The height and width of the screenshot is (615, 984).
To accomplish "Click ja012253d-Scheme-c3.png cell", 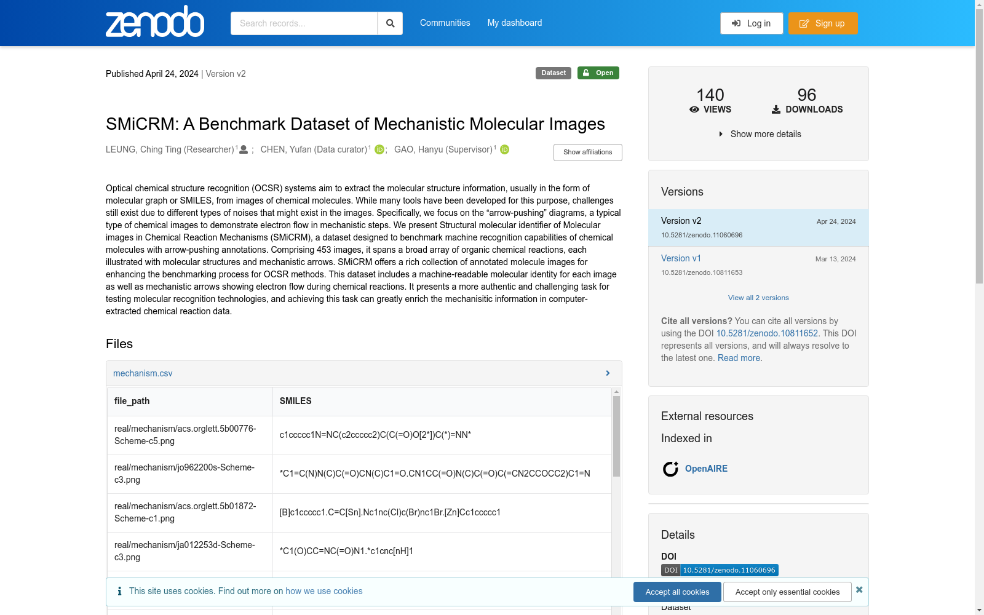I will point(190,551).
